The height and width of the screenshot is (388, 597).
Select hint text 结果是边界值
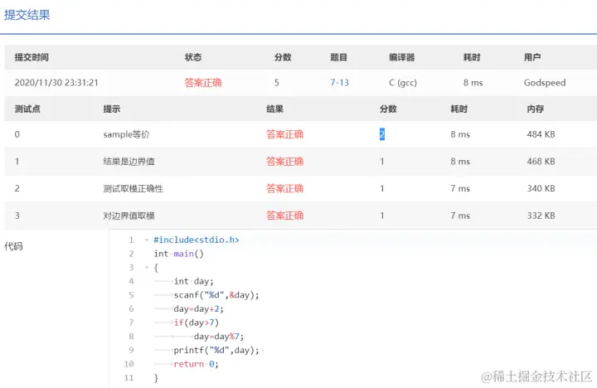click(x=129, y=162)
